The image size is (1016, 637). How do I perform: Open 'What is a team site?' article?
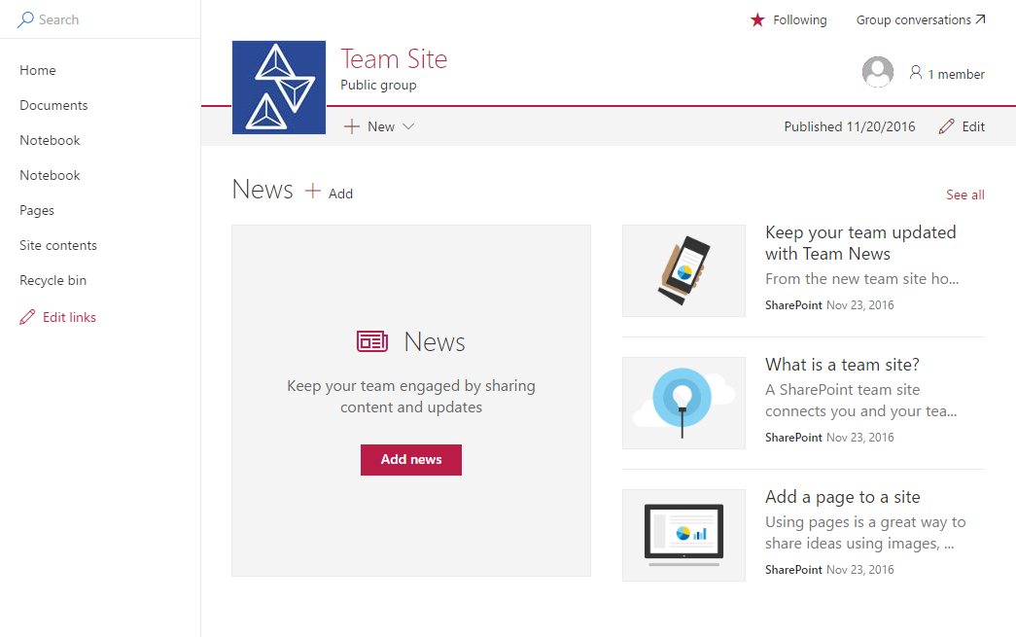(842, 365)
